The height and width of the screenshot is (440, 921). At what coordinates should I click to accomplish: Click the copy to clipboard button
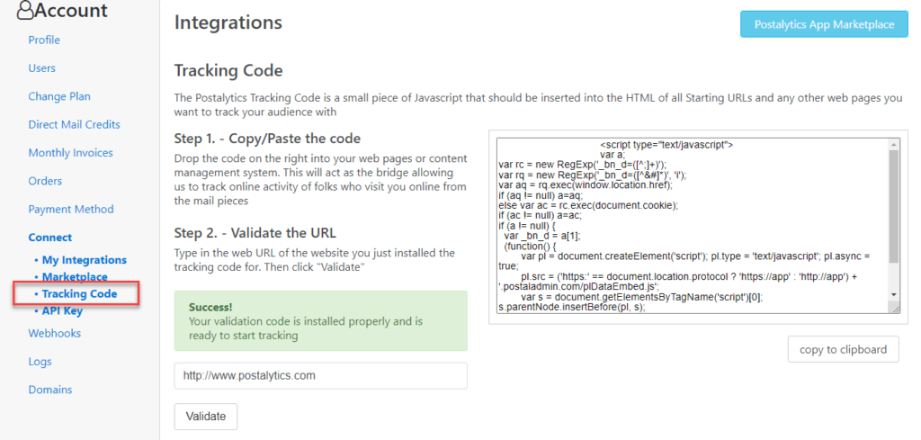tap(843, 349)
